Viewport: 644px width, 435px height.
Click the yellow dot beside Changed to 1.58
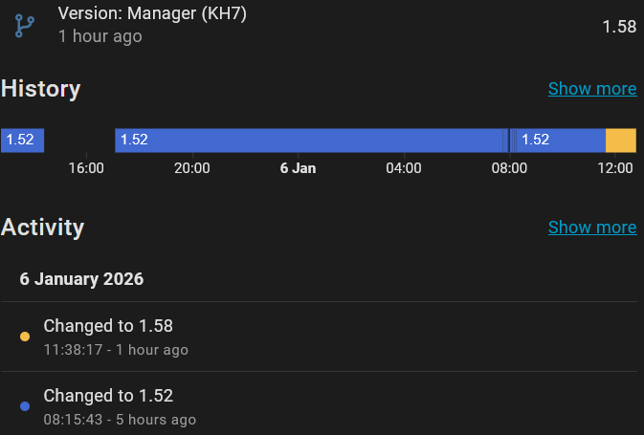(x=25, y=337)
